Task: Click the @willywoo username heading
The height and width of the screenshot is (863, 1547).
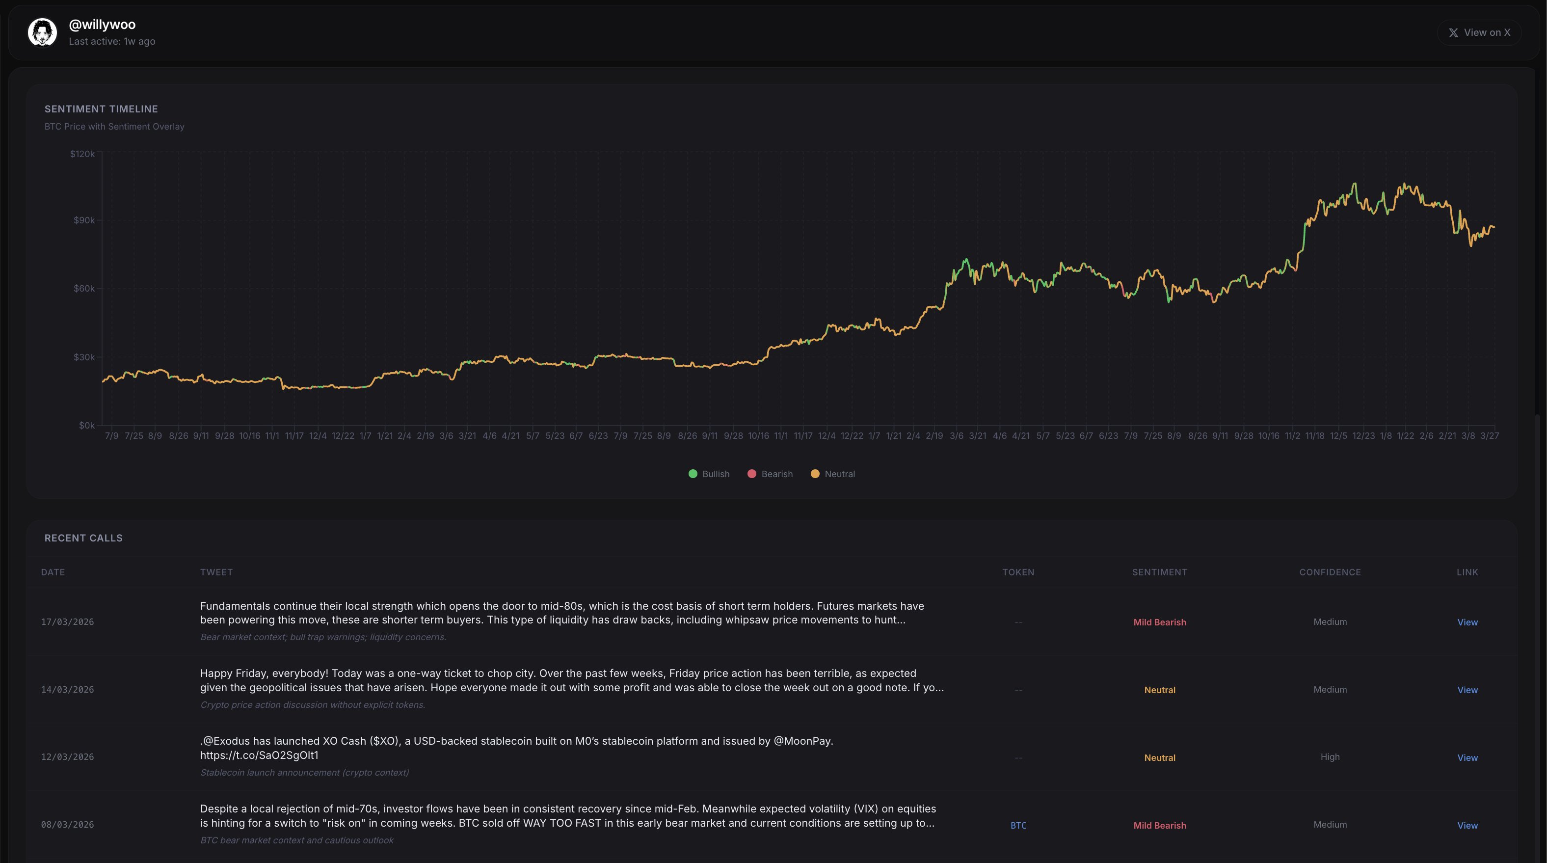Action: [x=102, y=25]
